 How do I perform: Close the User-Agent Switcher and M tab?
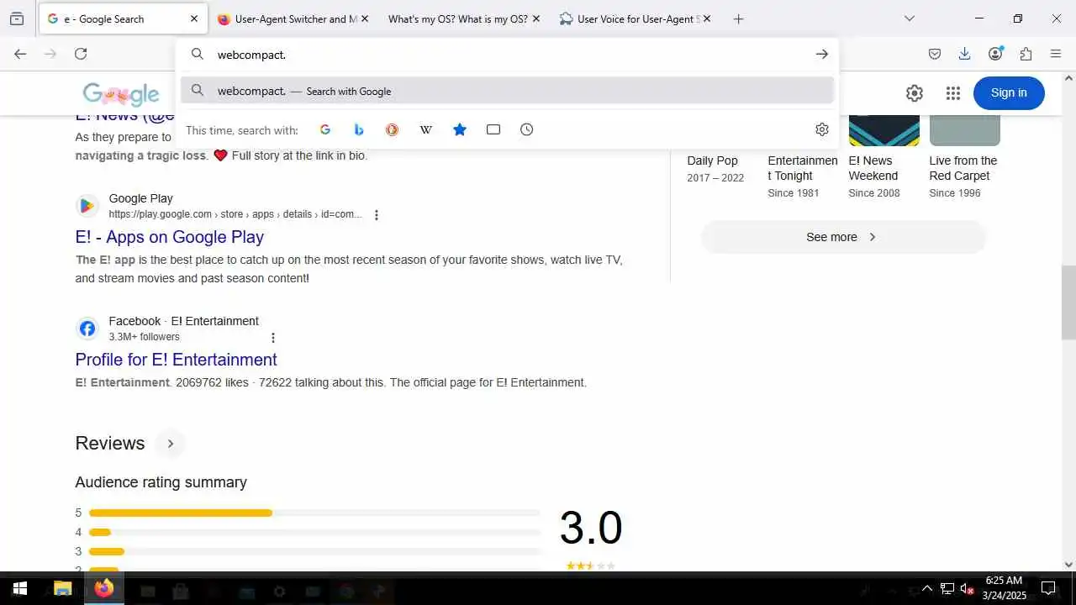[365, 18]
